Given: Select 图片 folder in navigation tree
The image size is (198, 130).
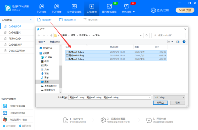Looking at the screenshot, I should click(x=45, y=65).
